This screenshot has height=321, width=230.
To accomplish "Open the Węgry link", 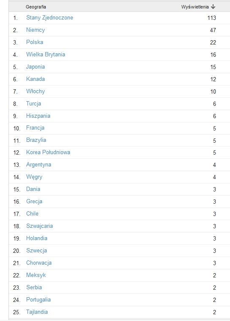I will pyautogui.click(x=34, y=177).
